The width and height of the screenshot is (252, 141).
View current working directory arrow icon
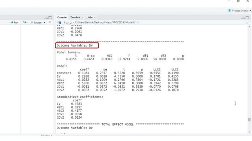[138, 22]
